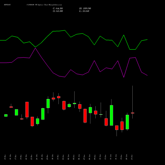Click the 24 Dec date label
165x165 pixels.
point(37,157)
